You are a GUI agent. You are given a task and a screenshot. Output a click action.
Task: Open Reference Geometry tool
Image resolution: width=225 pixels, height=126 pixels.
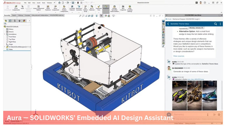click(79, 8)
